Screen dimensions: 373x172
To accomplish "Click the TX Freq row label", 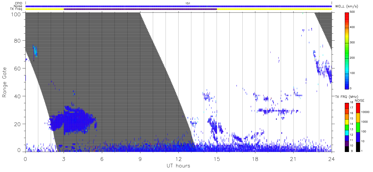I will (17, 9).
